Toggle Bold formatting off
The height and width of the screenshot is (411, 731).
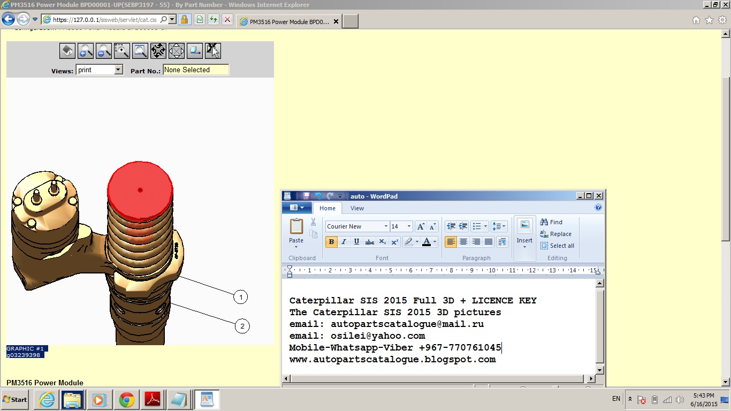(331, 242)
